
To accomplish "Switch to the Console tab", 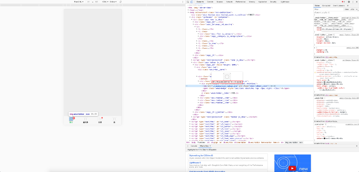I will [210, 2].
